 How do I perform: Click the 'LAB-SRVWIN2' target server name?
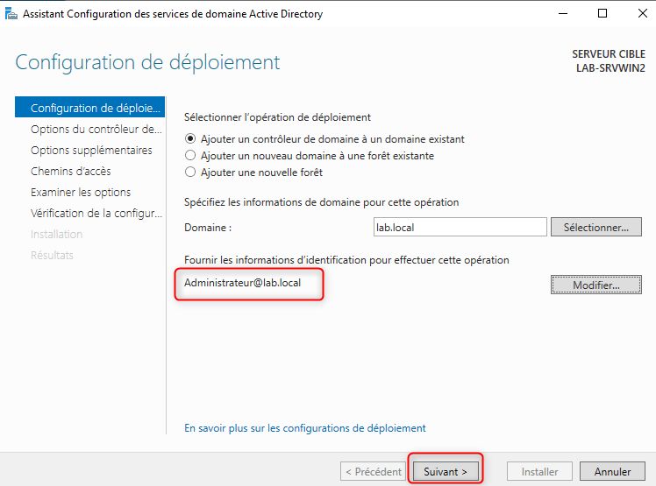tap(610, 68)
